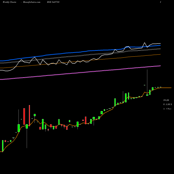Click the tallest red candlestick on the chart
The height and width of the screenshot is (174, 174).
coord(30,116)
